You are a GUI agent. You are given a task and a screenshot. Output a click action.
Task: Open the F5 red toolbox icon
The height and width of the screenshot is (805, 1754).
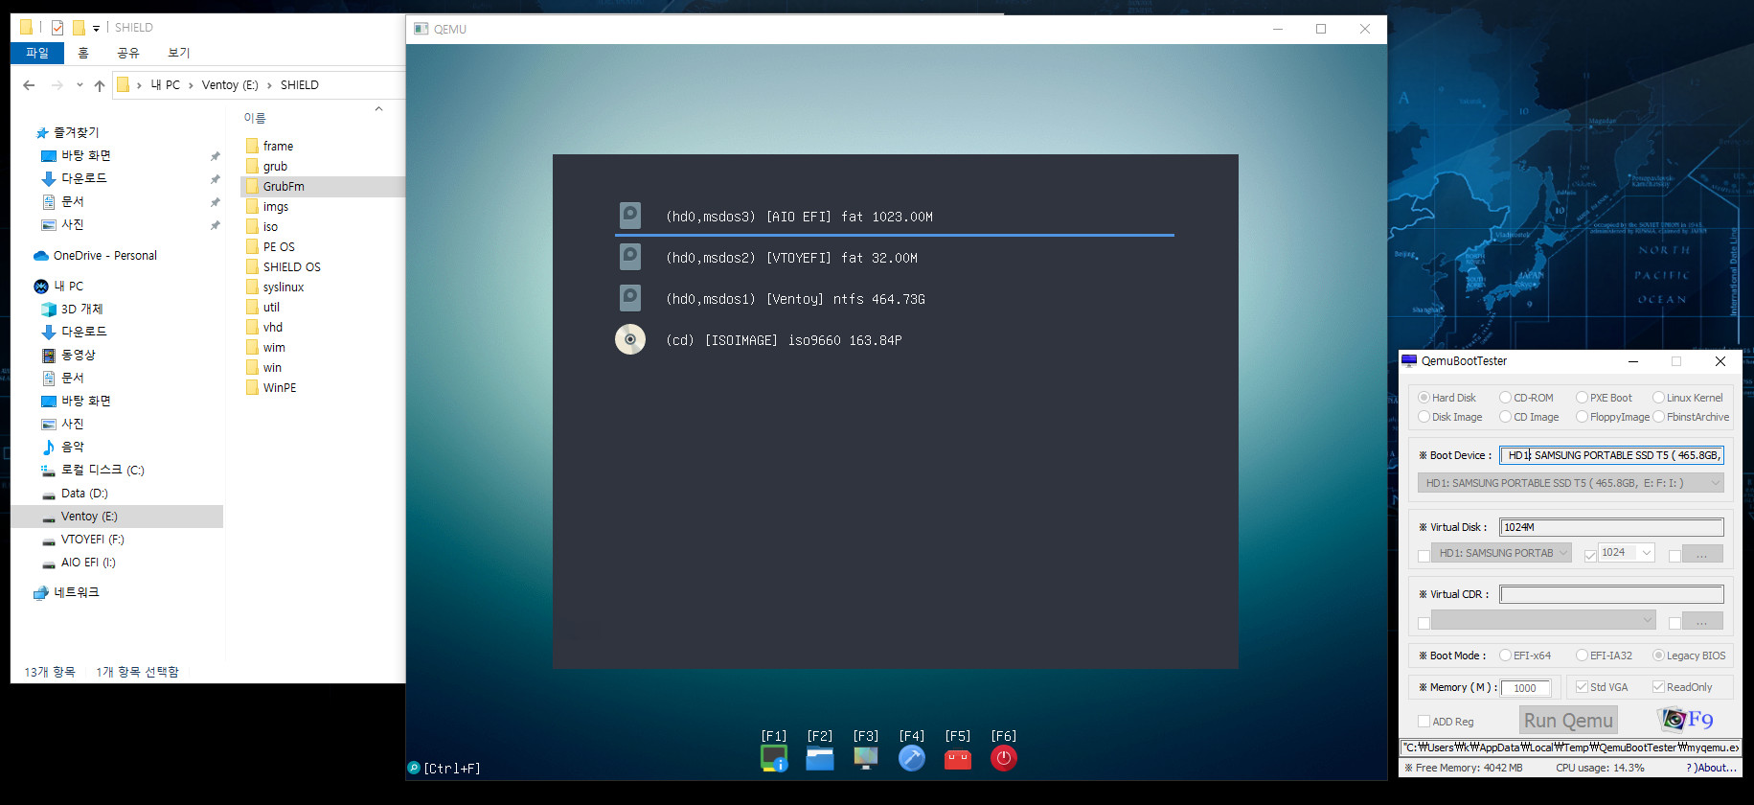958,759
